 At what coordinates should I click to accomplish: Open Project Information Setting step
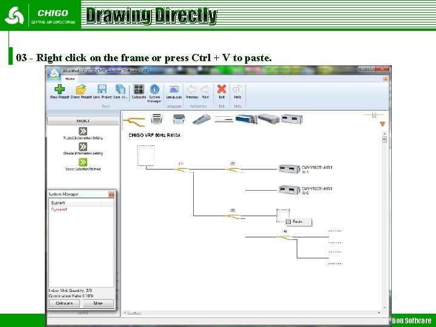[x=83, y=131]
